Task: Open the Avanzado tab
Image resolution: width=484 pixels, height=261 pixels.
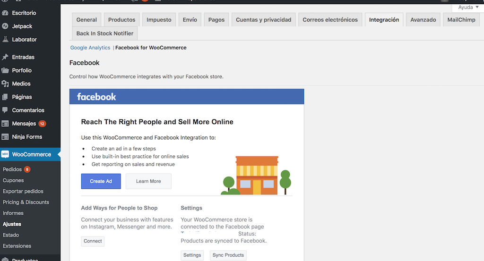Action: pyautogui.click(x=423, y=20)
